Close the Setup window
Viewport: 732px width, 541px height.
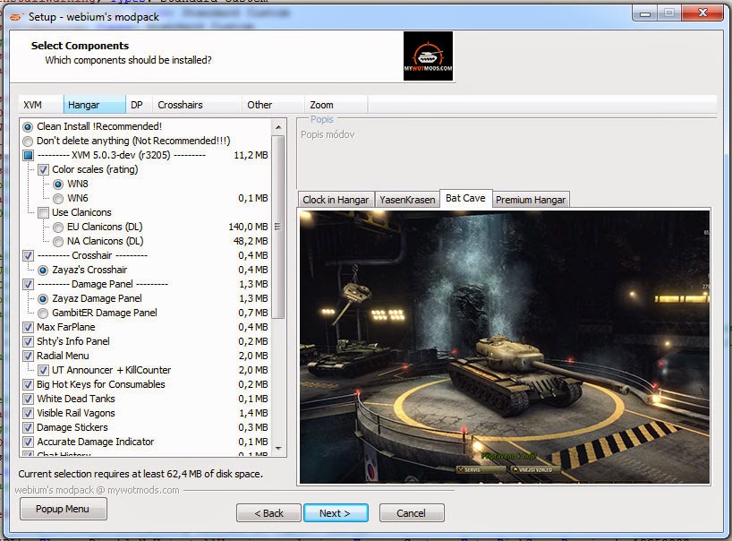(702, 13)
